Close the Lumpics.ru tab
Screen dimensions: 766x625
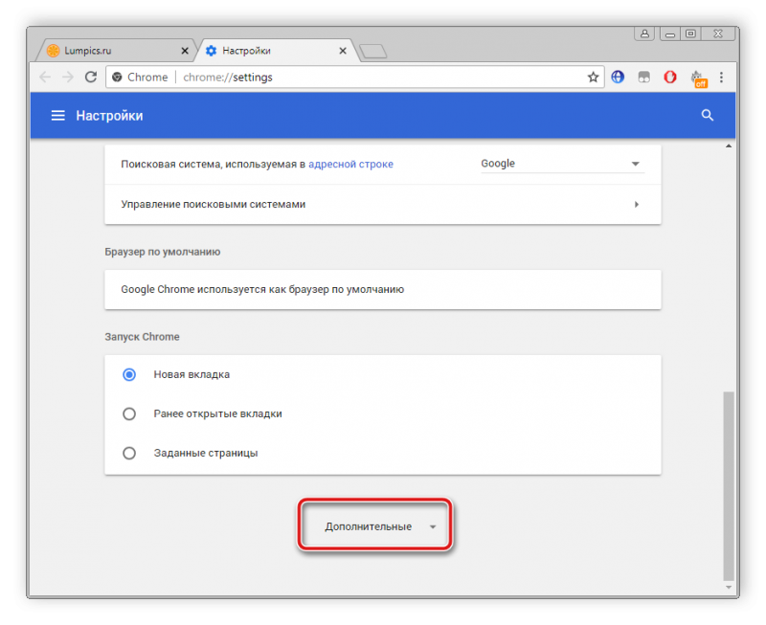click(185, 51)
